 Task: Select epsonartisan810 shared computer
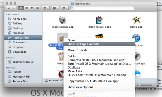23,62
